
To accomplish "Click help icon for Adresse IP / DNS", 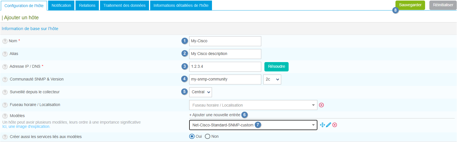I will pyautogui.click(x=5, y=67).
